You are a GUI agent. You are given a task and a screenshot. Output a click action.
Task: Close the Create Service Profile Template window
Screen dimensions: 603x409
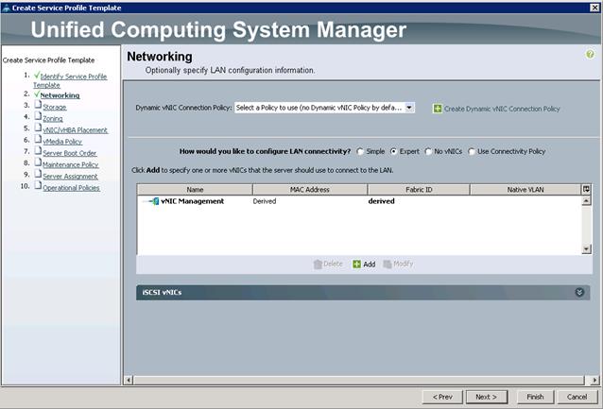point(594,8)
